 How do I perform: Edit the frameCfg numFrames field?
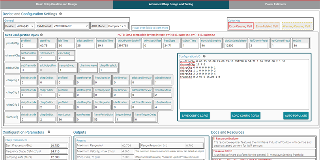tap(83, 119)
